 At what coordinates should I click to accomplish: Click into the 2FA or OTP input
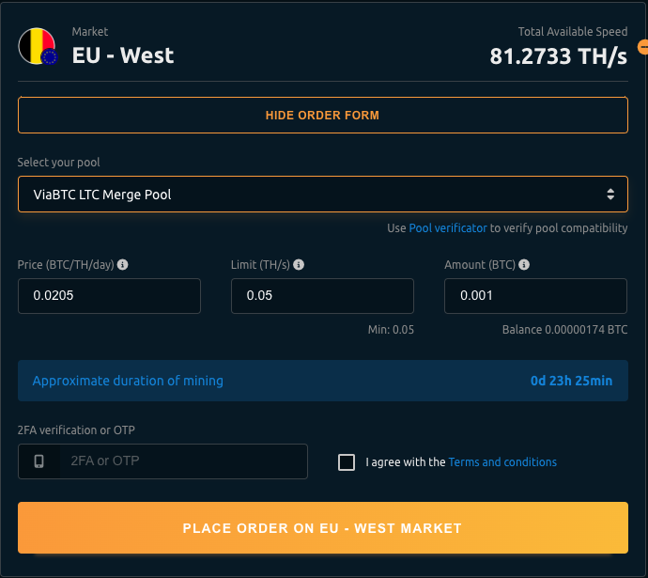tap(183, 461)
